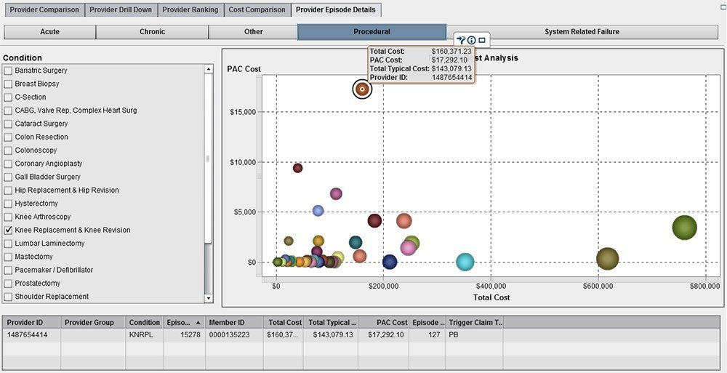Check the Bariatric Surgery condition
The width and height of the screenshot is (727, 373).
coord(8,71)
